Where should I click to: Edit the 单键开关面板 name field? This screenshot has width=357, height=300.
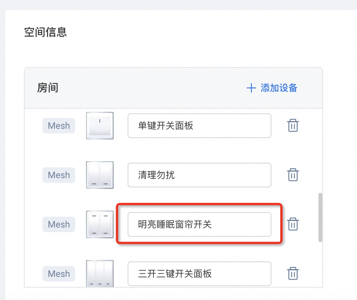(199, 126)
